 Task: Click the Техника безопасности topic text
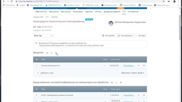50,65
